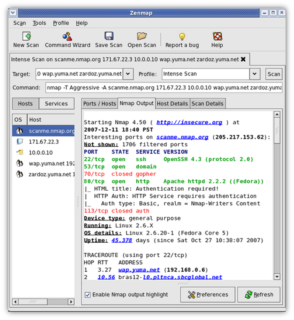Screen dimensions: 294x320
Task: Click the 22/tcp open ssh line
Action: 169,159
